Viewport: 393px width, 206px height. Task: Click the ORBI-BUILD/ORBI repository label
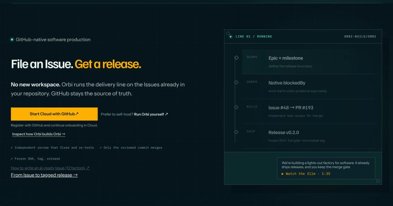pos(360,36)
